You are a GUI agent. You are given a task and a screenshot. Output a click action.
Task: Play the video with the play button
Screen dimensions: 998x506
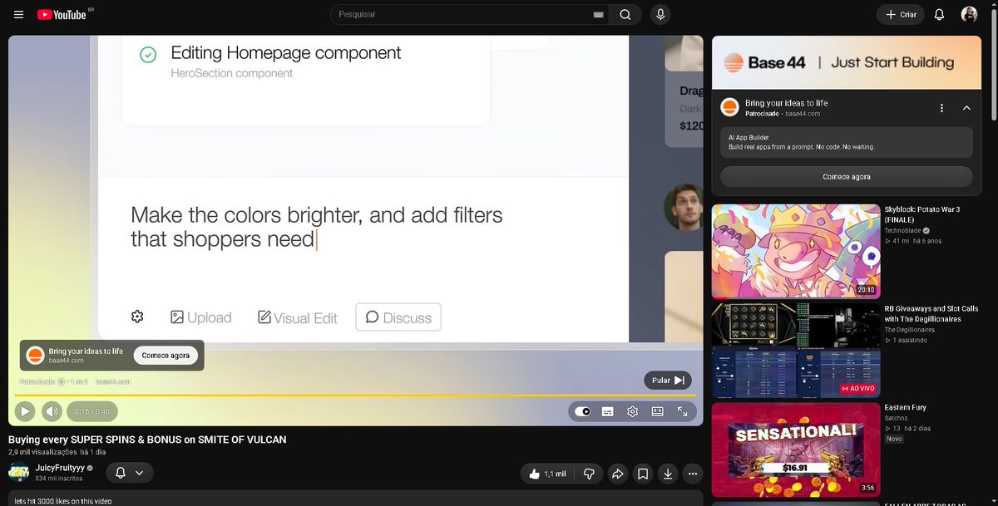(25, 411)
